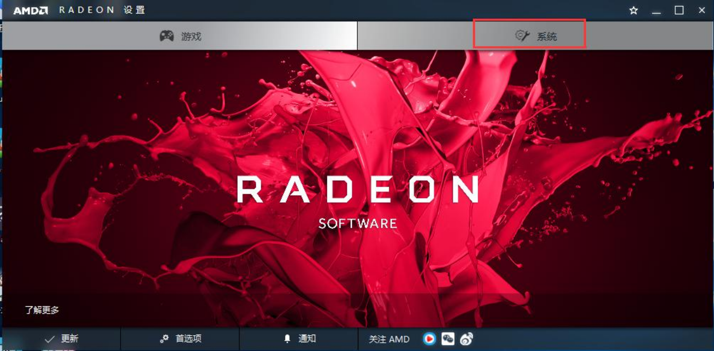Click the Radeon Software banner image
This screenshot has height=351, width=714.
click(357, 188)
